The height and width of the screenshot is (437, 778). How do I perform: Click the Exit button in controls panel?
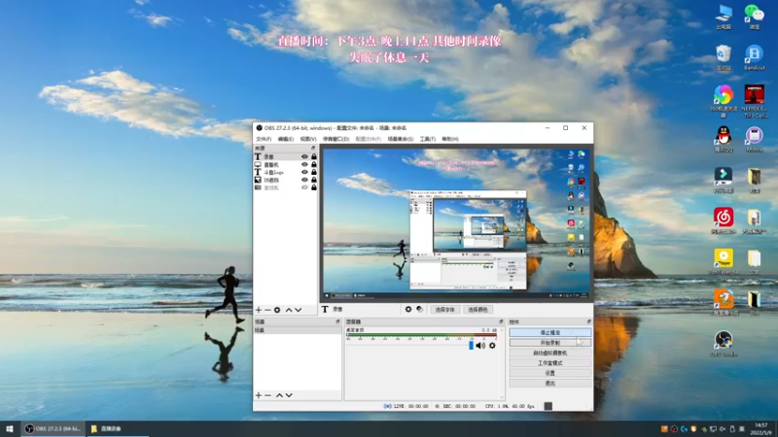[549, 383]
